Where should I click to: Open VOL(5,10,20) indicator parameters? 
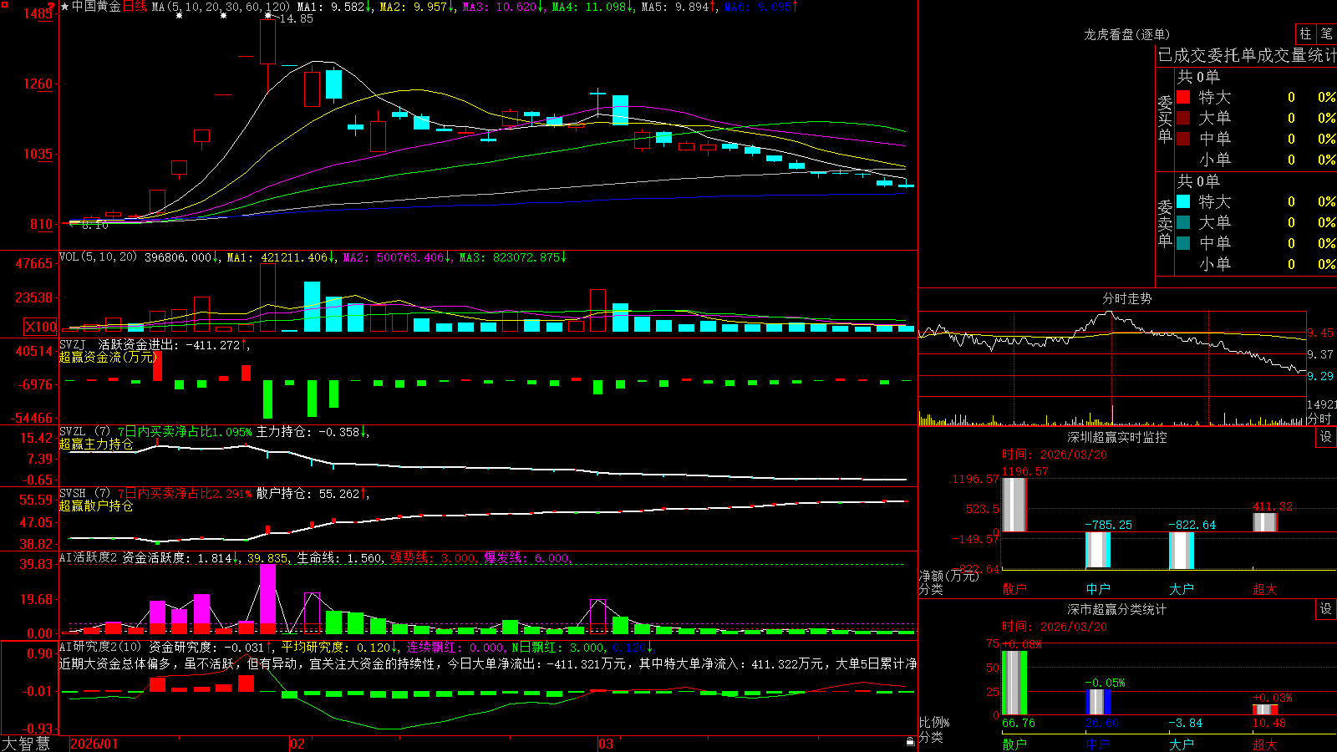pos(98,257)
